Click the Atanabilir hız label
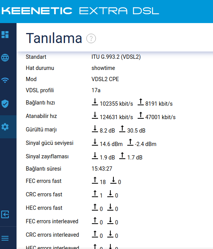The height and width of the screenshot is (249, 213). point(41,116)
